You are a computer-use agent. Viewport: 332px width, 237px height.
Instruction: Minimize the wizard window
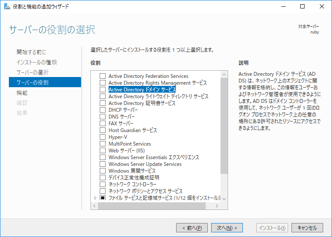283,7
